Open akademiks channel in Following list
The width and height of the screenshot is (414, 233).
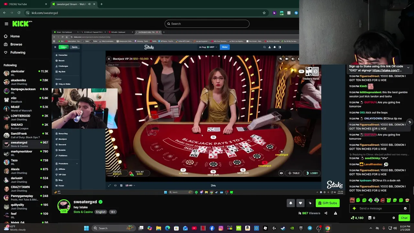tap(26, 82)
